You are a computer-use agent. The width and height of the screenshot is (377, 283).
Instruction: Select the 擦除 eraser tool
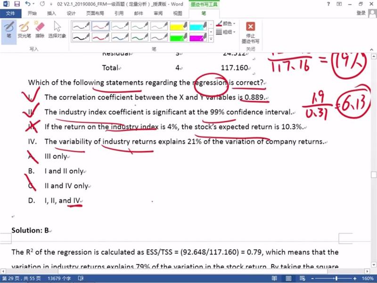(x=40, y=30)
